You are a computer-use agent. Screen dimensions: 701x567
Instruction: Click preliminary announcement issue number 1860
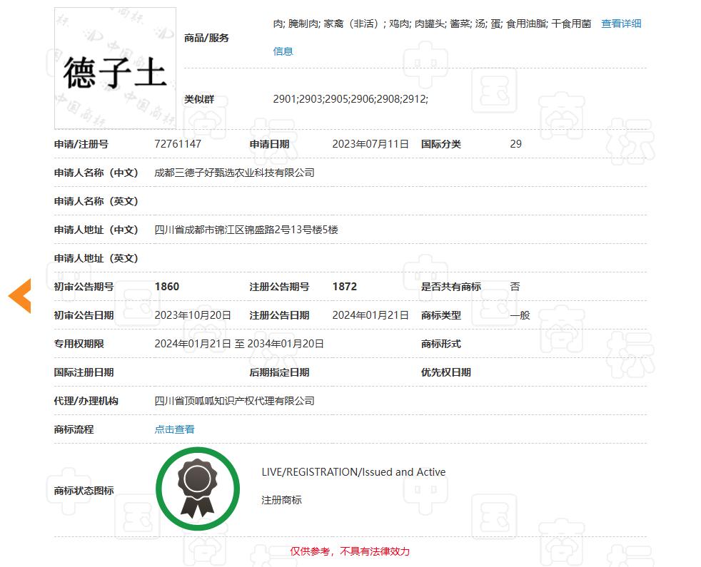click(166, 287)
